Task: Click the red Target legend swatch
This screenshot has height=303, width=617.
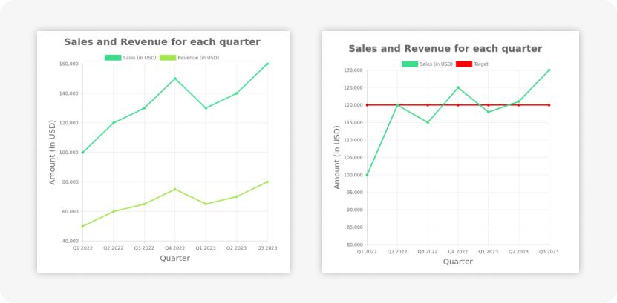Action: point(464,64)
